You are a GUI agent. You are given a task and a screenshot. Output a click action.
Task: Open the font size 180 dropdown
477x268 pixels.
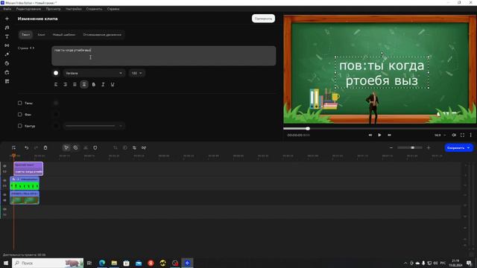pos(136,73)
